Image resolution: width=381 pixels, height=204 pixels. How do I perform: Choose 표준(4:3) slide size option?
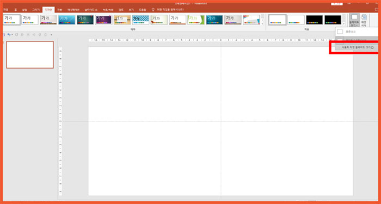click(x=357, y=32)
